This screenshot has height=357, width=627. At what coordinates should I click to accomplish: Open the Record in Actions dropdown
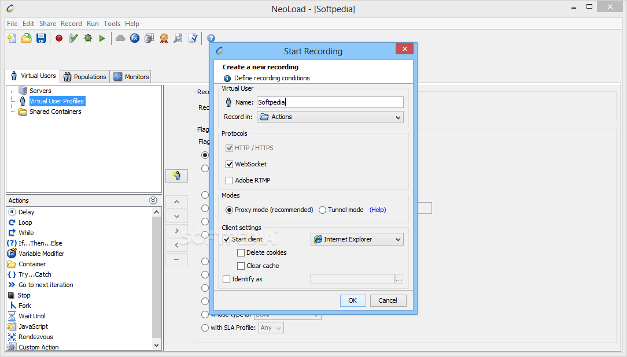(330, 117)
